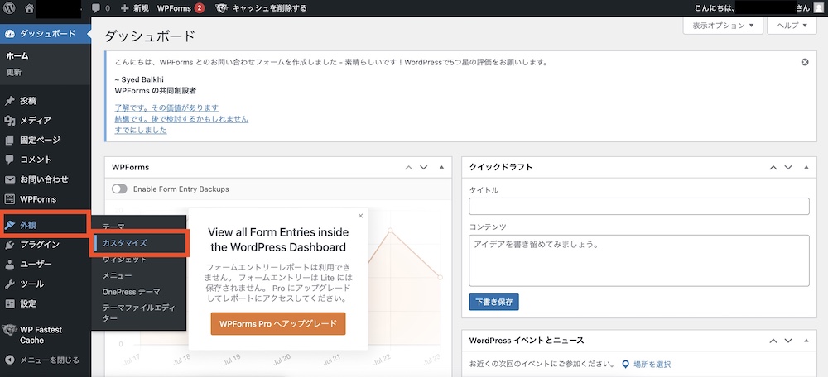Click the 結構です。後で検討するかもしれません link

click(x=181, y=118)
